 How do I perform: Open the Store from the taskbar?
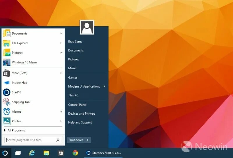61,153
